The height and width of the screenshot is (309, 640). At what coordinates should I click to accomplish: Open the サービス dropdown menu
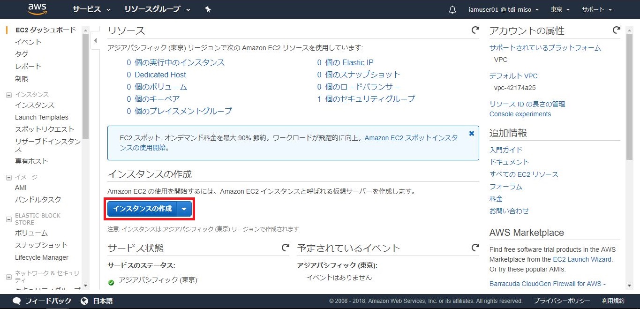coord(91,9)
